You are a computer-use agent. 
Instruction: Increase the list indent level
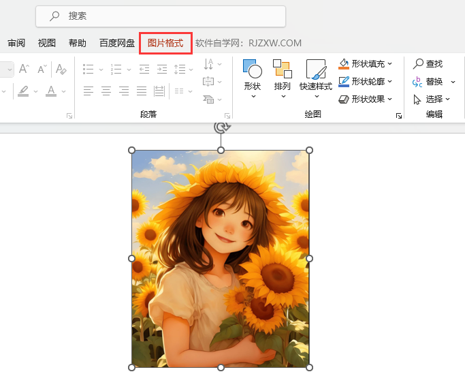(x=162, y=69)
